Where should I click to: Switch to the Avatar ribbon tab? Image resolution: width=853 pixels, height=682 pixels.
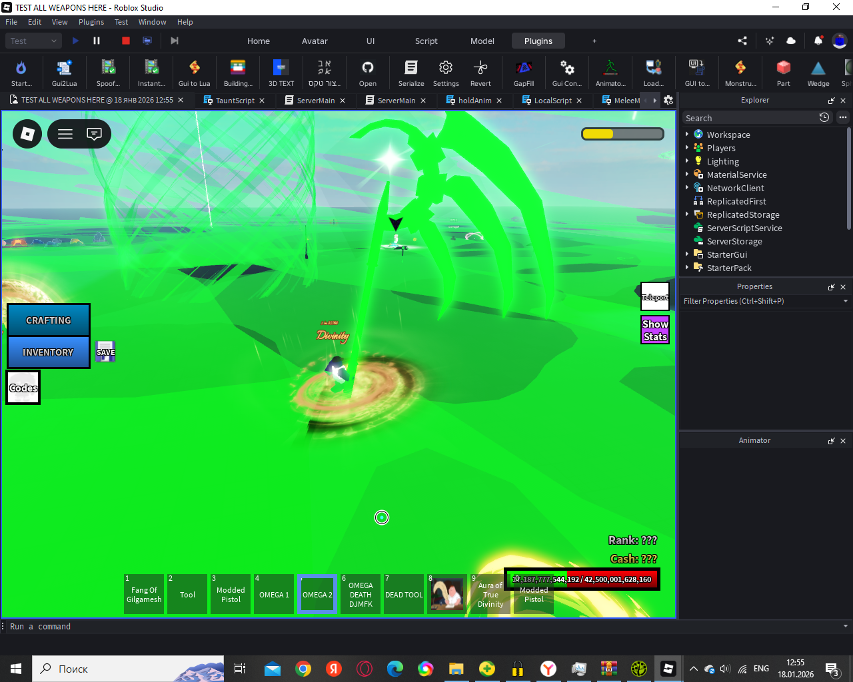(x=315, y=41)
